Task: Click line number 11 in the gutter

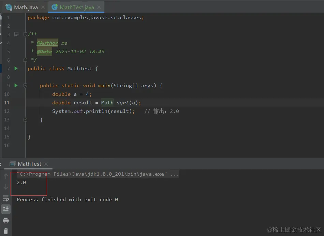Action: [x=7, y=103]
